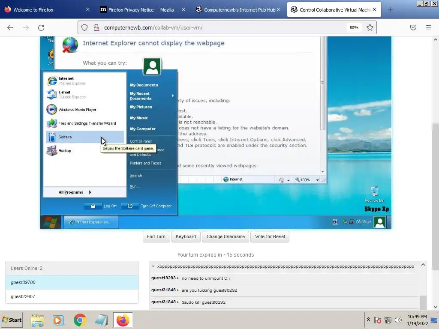Open Chrome from the host taskbar

coord(80,320)
